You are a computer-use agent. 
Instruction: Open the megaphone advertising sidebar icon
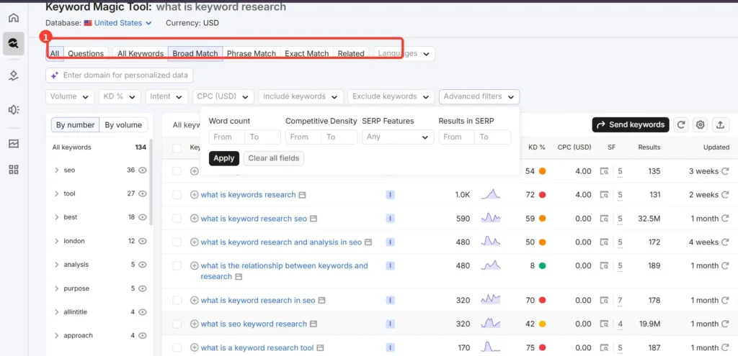pyautogui.click(x=14, y=109)
